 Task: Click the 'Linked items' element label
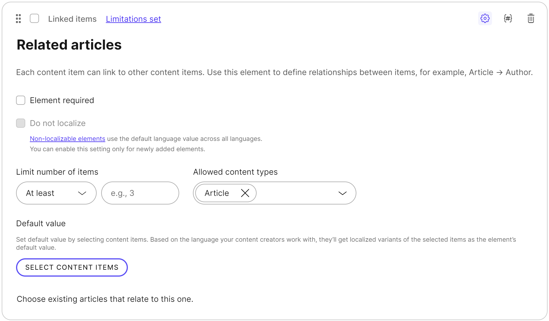(72, 19)
